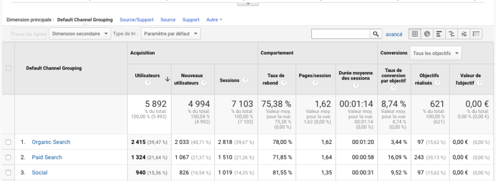Select the term cloud view icon
Screen dimensions: 496x181
coord(464,34)
